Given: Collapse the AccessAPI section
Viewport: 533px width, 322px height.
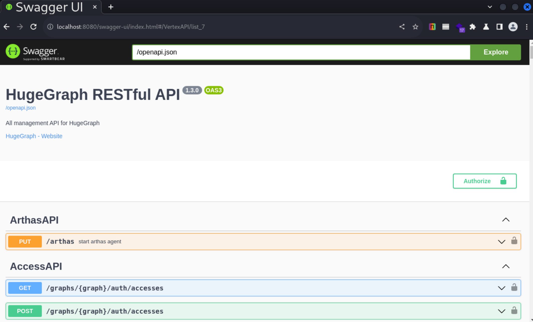Looking at the screenshot, I should pyautogui.click(x=506, y=266).
